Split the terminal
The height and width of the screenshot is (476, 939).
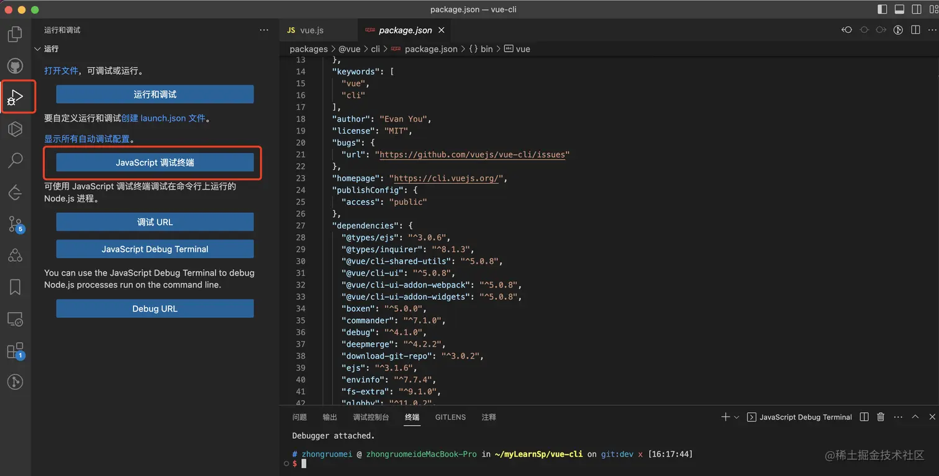[x=864, y=417]
